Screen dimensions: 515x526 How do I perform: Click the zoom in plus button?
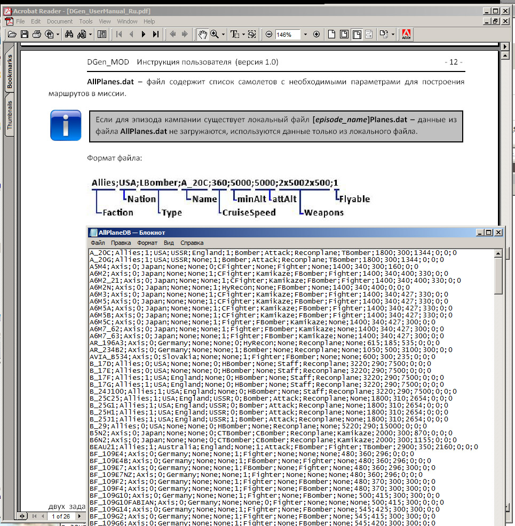(x=316, y=34)
